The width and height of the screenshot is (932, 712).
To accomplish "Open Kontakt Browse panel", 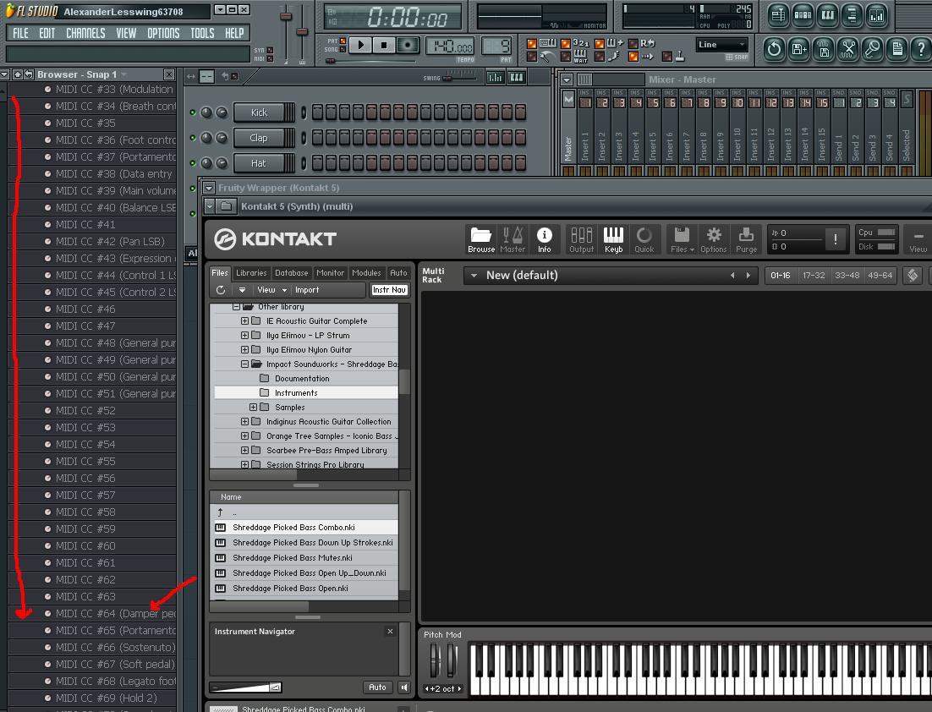I will click(481, 239).
